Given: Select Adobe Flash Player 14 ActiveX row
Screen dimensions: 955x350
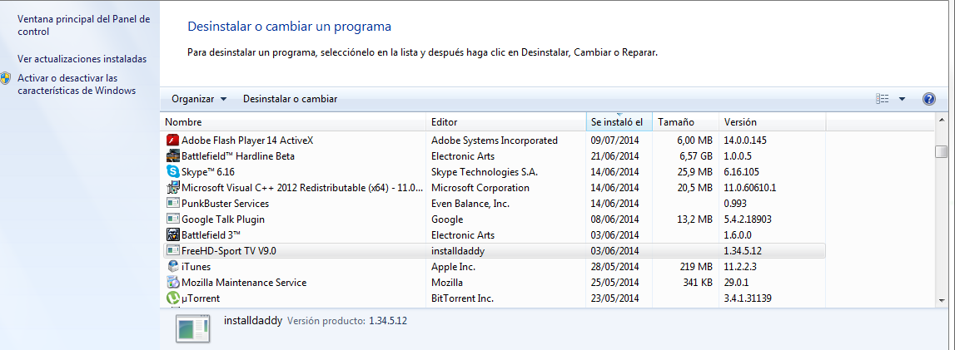Looking at the screenshot, I should click(494, 140).
